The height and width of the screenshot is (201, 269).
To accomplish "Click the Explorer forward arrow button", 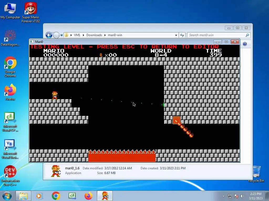I will click(56, 35).
